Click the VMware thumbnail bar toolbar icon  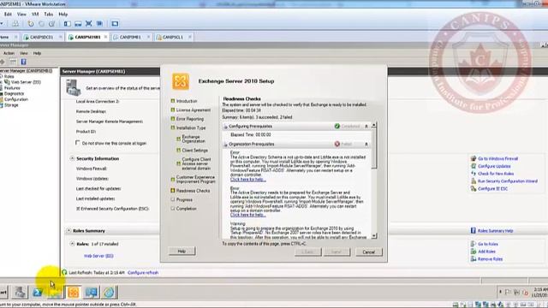[x=78, y=24]
